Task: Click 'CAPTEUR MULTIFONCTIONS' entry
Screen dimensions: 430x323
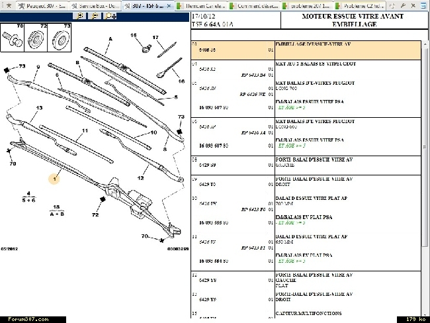Action: [308, 313]
